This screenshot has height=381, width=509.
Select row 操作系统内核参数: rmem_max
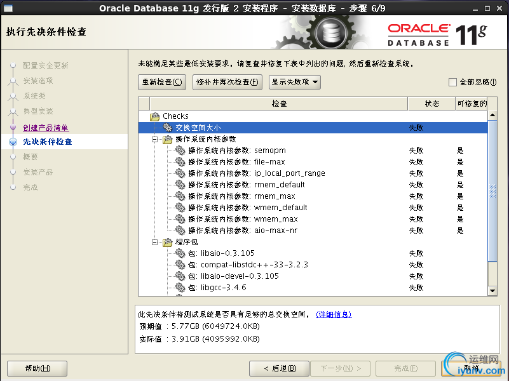coord(313,196)
